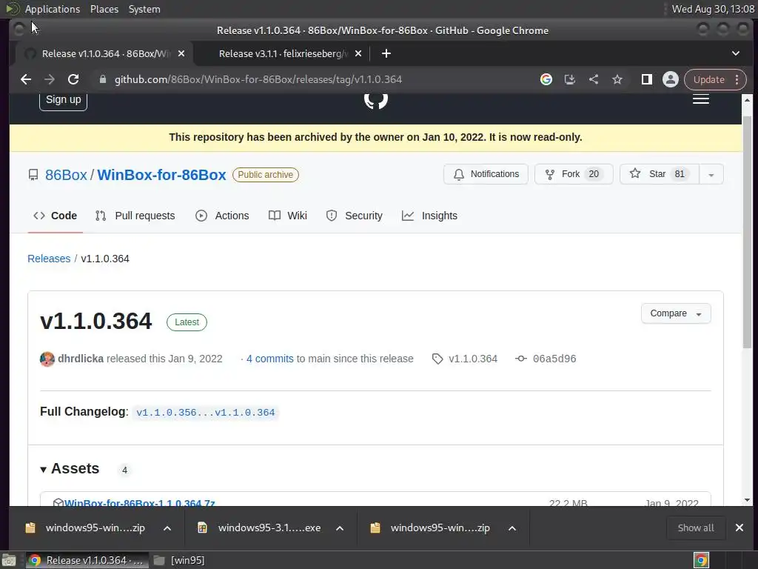The width and height of the screenshot is (758, 569).
Task: Collapse the Assets section
Action: coord(70,469)
